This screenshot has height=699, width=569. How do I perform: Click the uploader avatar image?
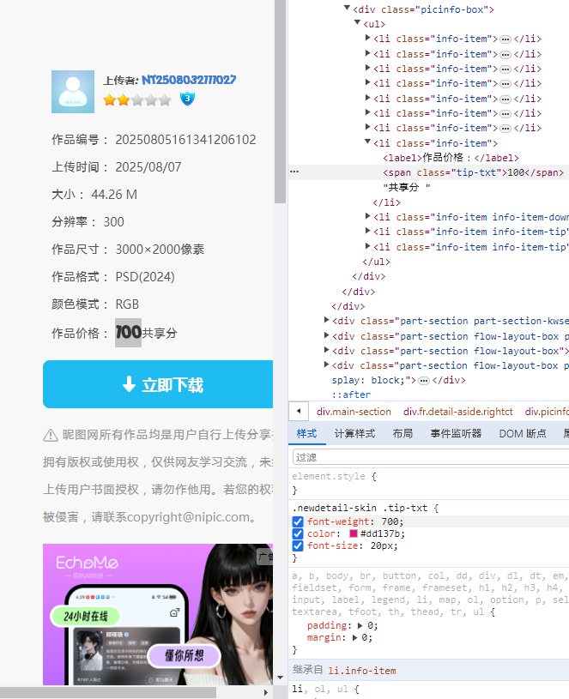73,92
